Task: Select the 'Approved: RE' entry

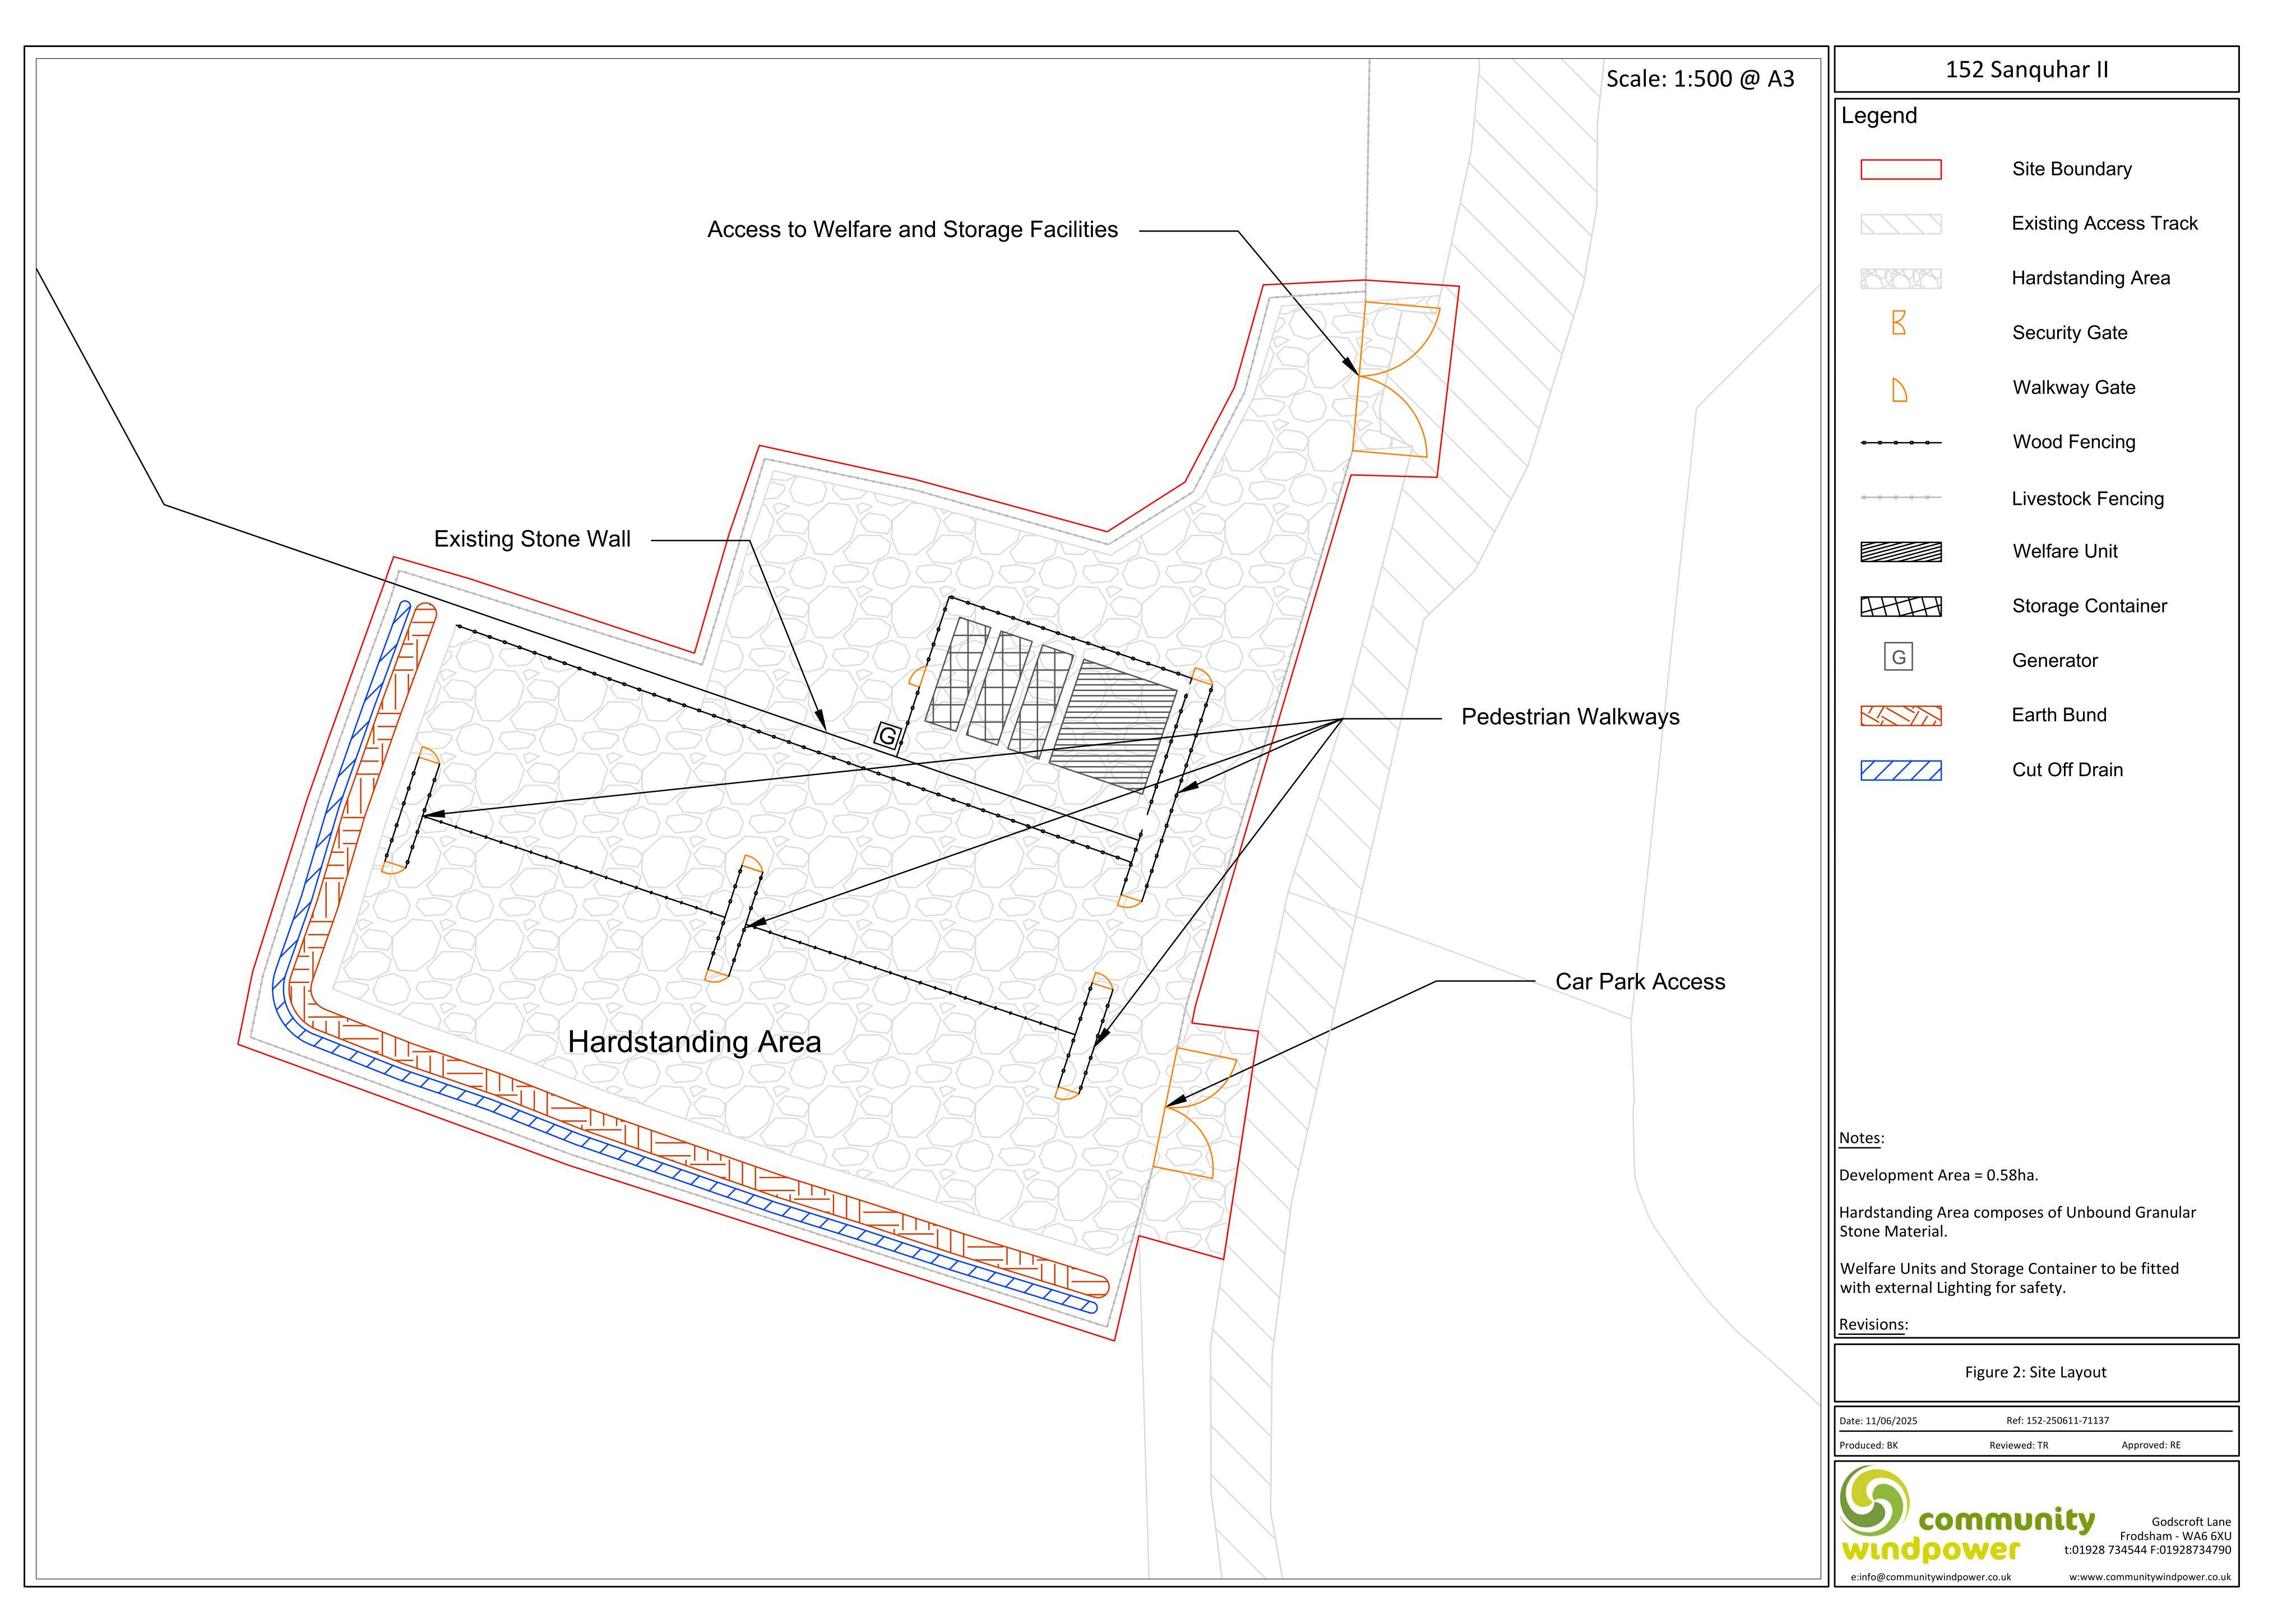Action: pos(2150,1445)
